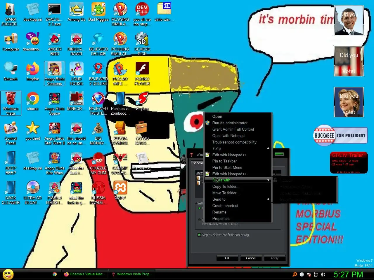This screenshot has height=280, width=374.
Task: Choose Create shortcut in context menu
Action: click(x=238, y=206)
